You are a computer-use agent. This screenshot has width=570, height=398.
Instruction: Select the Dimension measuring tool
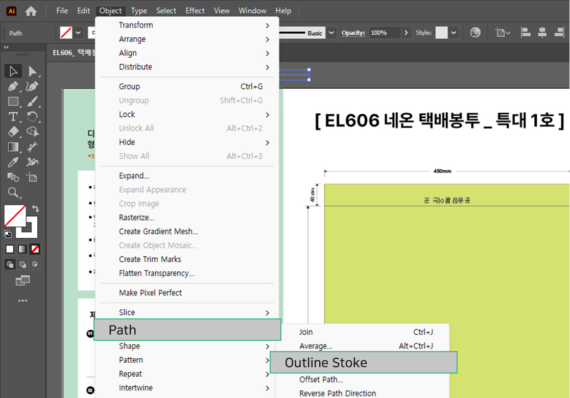(x=32, y=147)
